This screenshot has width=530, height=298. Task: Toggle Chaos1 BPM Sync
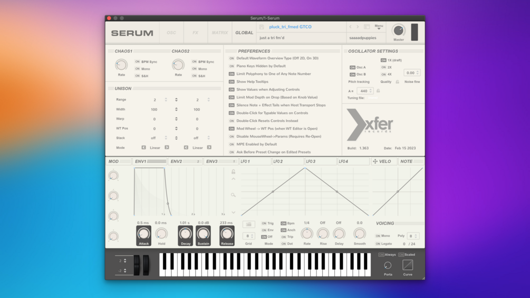click(x=137, y=62)
